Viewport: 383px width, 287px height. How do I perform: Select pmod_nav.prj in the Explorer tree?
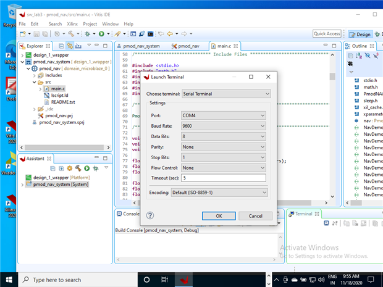pyautogui.click(x=59, y=115)
